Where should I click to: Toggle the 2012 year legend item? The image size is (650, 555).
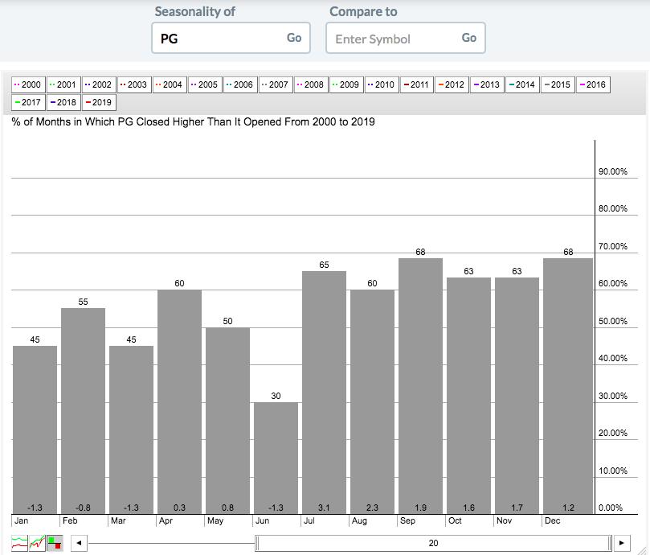[452, 84]
